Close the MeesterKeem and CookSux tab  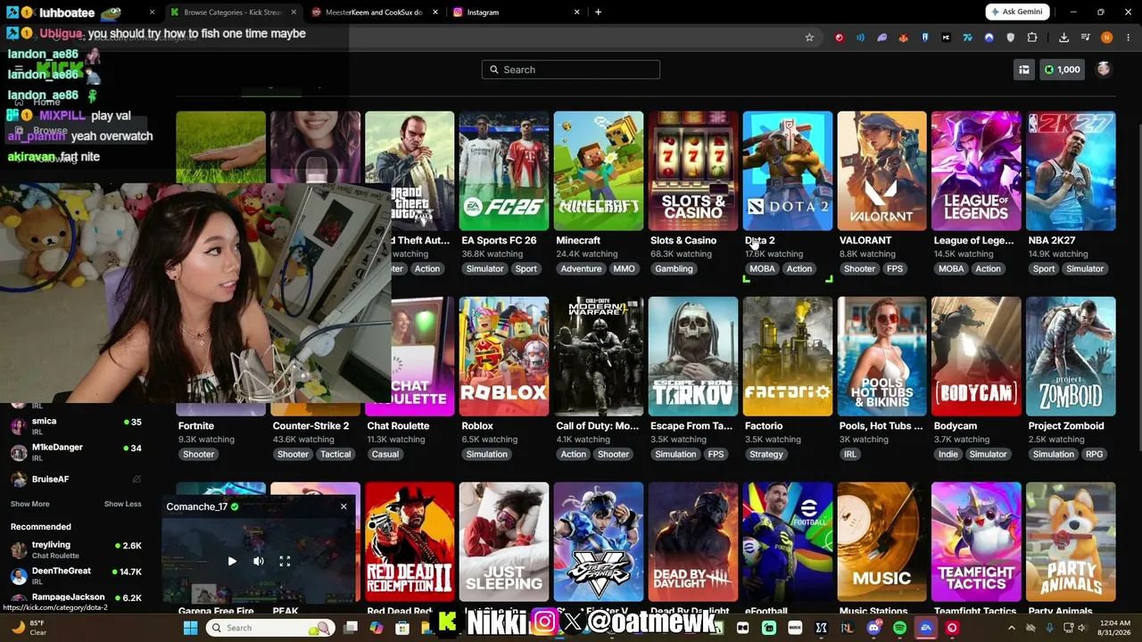point(435,12)
